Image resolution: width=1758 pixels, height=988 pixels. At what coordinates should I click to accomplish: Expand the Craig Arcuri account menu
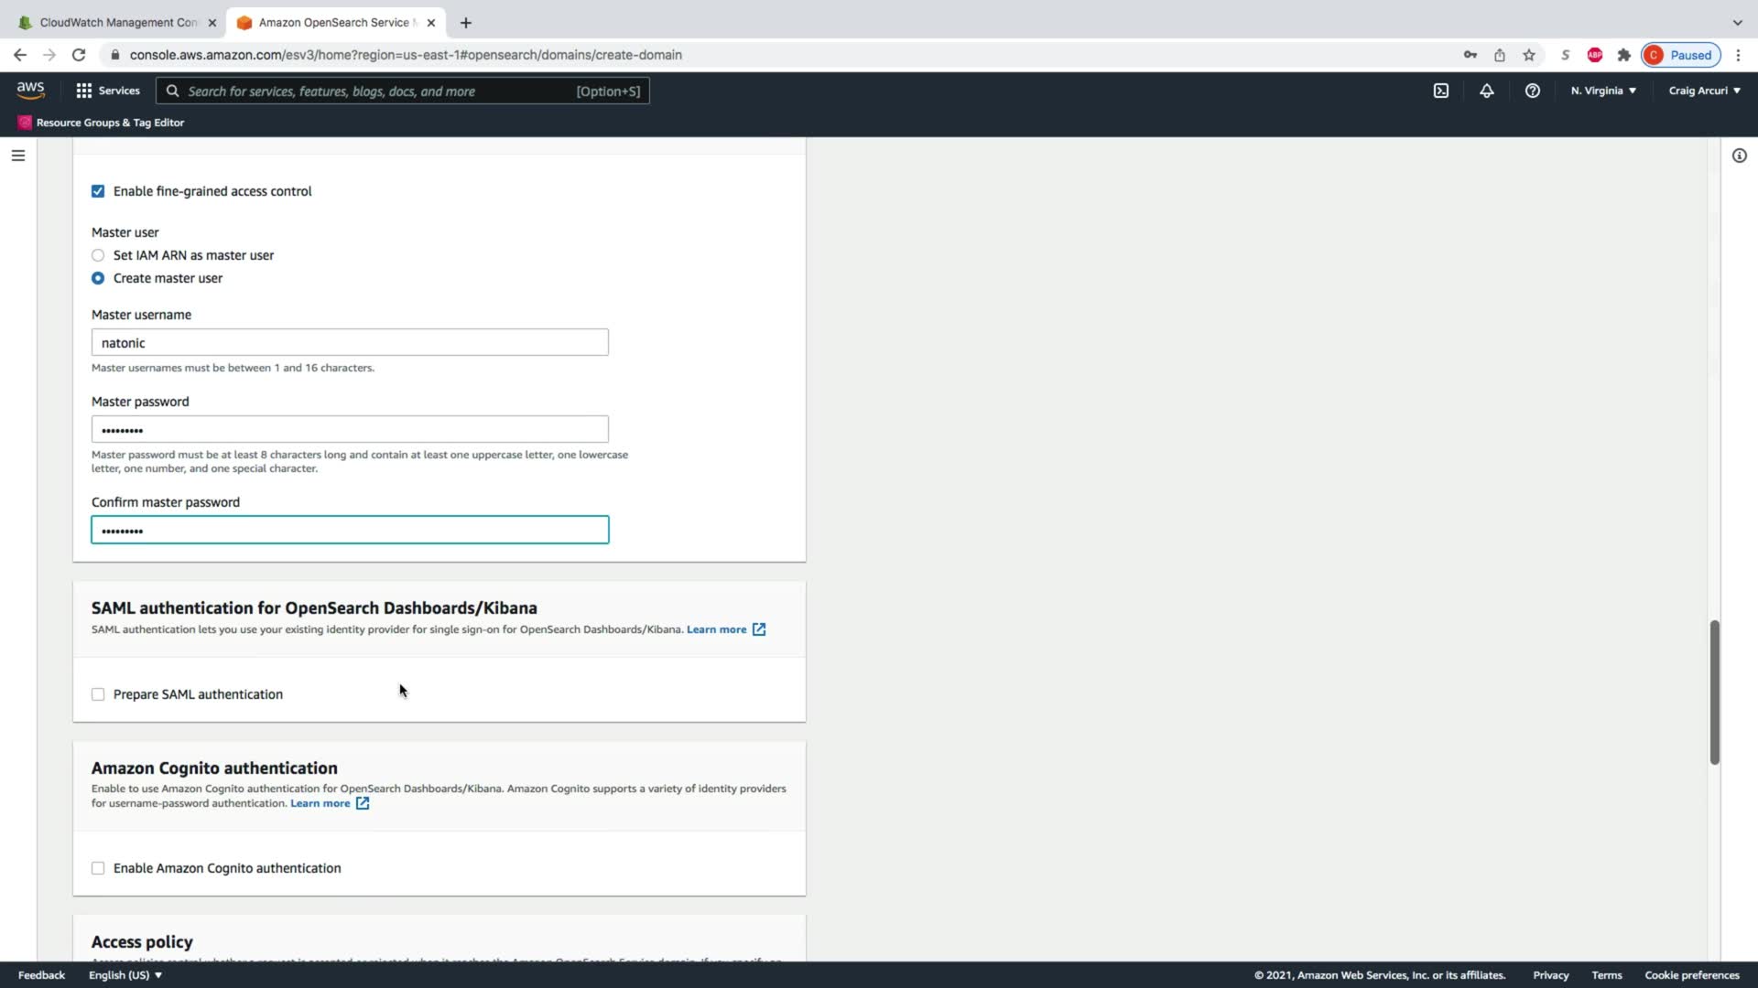tap(1704, 91)
